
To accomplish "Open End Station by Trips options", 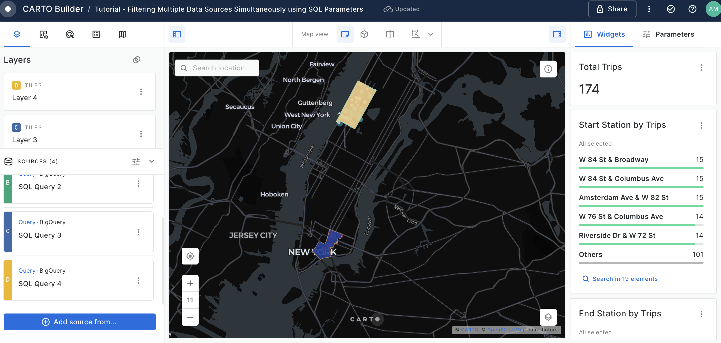I will pyautogui.click(x=701, y=314).
